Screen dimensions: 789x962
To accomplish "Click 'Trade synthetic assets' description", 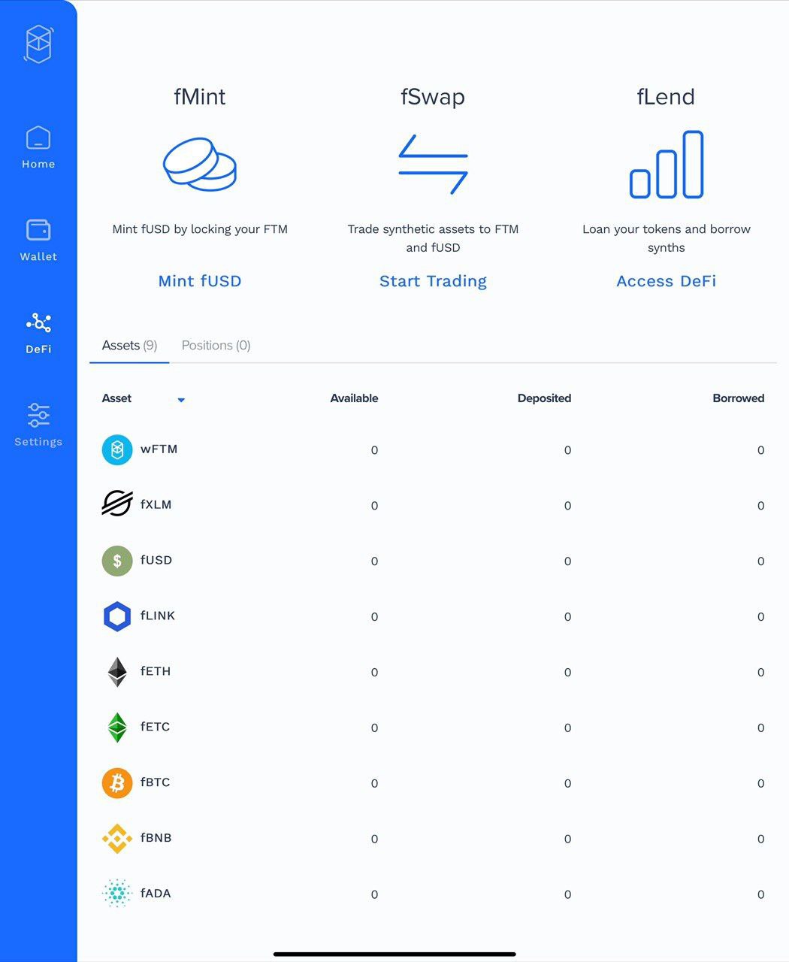I will [x=433, y=238].
